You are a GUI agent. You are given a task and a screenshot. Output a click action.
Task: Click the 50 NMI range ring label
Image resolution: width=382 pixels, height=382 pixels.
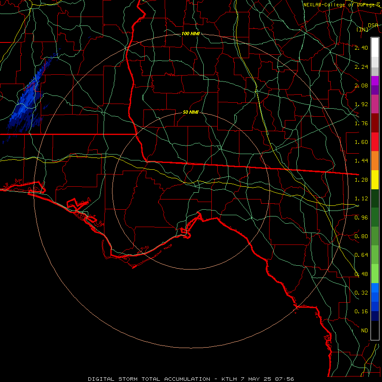coord(191,112)
